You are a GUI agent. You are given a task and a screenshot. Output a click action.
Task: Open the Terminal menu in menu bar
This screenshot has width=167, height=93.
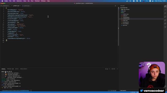coord(37,1)
